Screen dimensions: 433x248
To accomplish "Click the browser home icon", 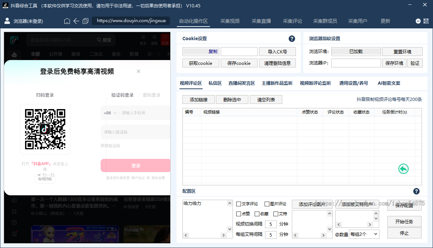I will point(67,21).
